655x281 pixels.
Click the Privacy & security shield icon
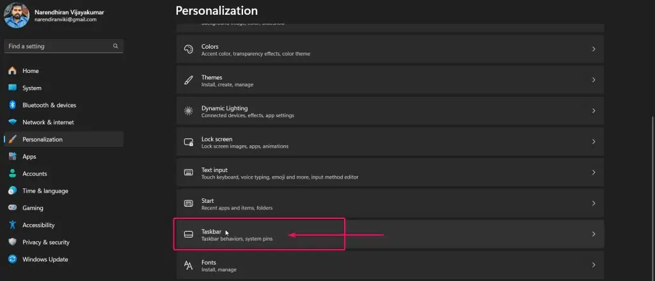pyautogui.click(x=13, y=242)
